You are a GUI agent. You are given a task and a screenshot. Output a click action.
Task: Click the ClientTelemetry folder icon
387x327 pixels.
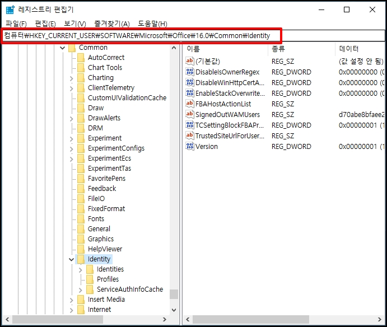tap(81, 88)
